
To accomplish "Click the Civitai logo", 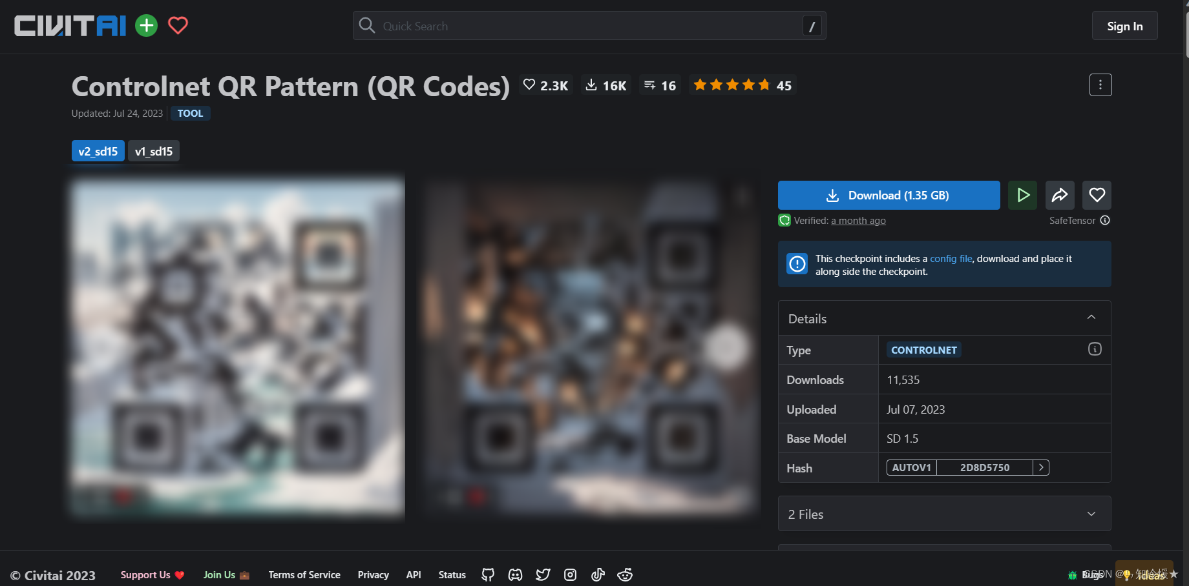I will tap(70, 26).
